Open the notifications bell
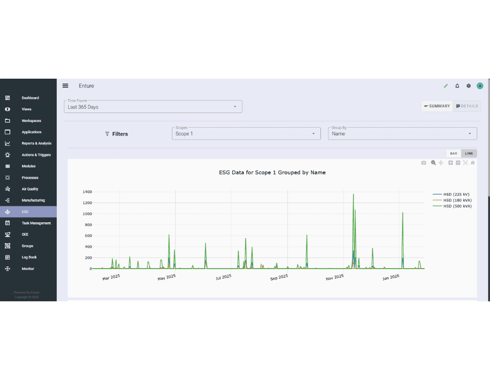Image resolution: width=490 pixels, height=380 pixels. click(457, 86)
